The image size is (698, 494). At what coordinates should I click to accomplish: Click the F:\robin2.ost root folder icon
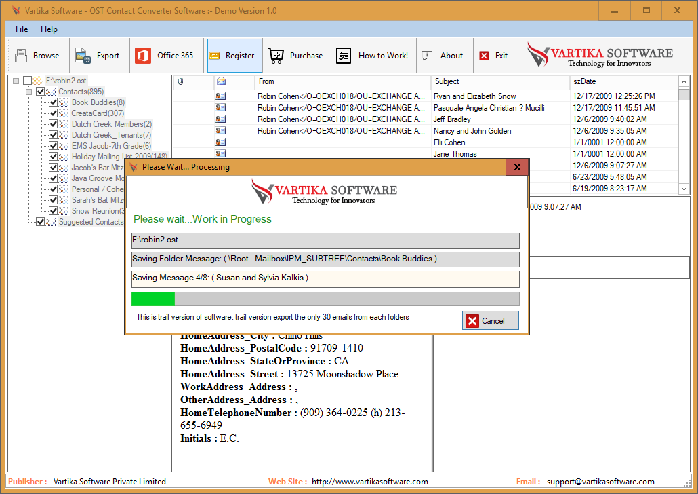coord(38,81)
